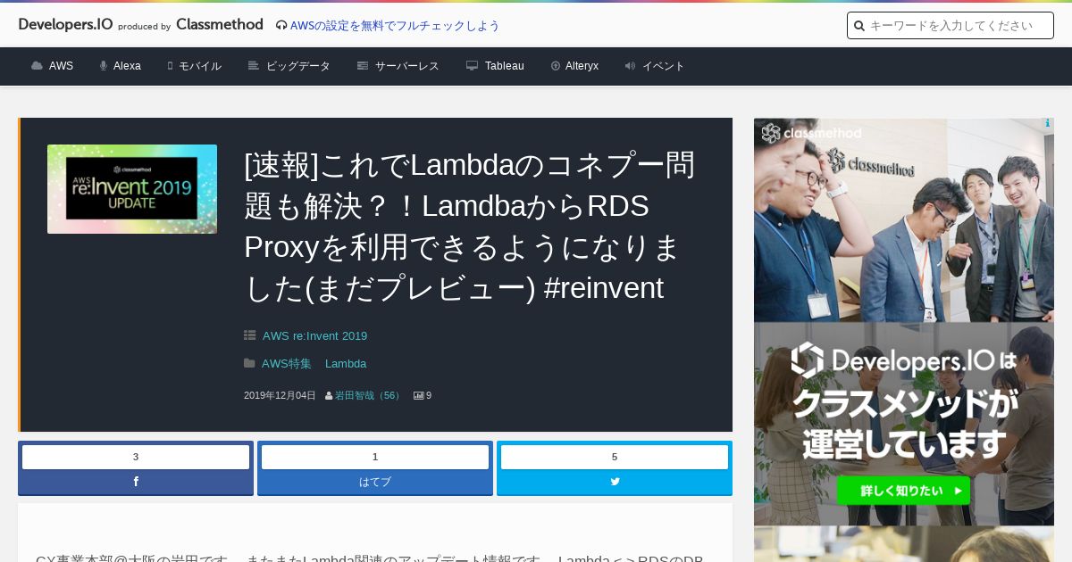1072x562 pixels.
Task: Click the headset icon beside AWS check link
Action: point(281,26)
